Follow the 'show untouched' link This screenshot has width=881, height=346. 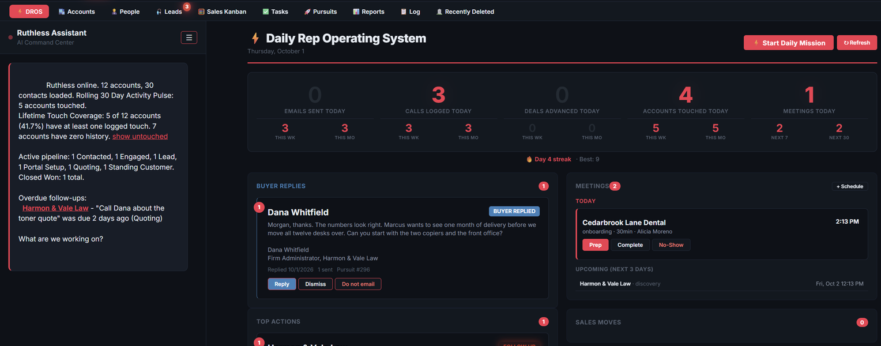click(140, 137)
